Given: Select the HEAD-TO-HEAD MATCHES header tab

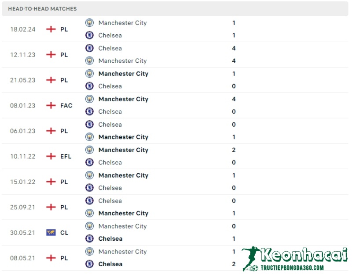Looking at the screenshot, I should (x=43, y=9).
